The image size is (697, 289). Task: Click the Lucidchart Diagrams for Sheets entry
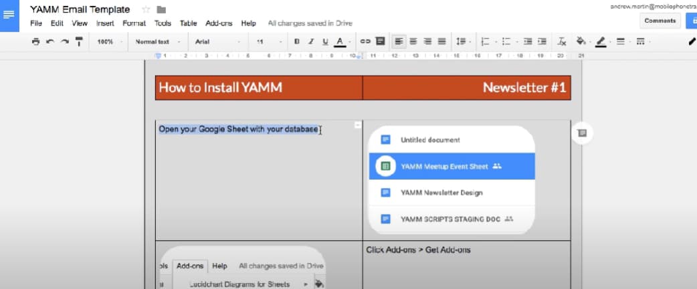click(x=240, y=284)
